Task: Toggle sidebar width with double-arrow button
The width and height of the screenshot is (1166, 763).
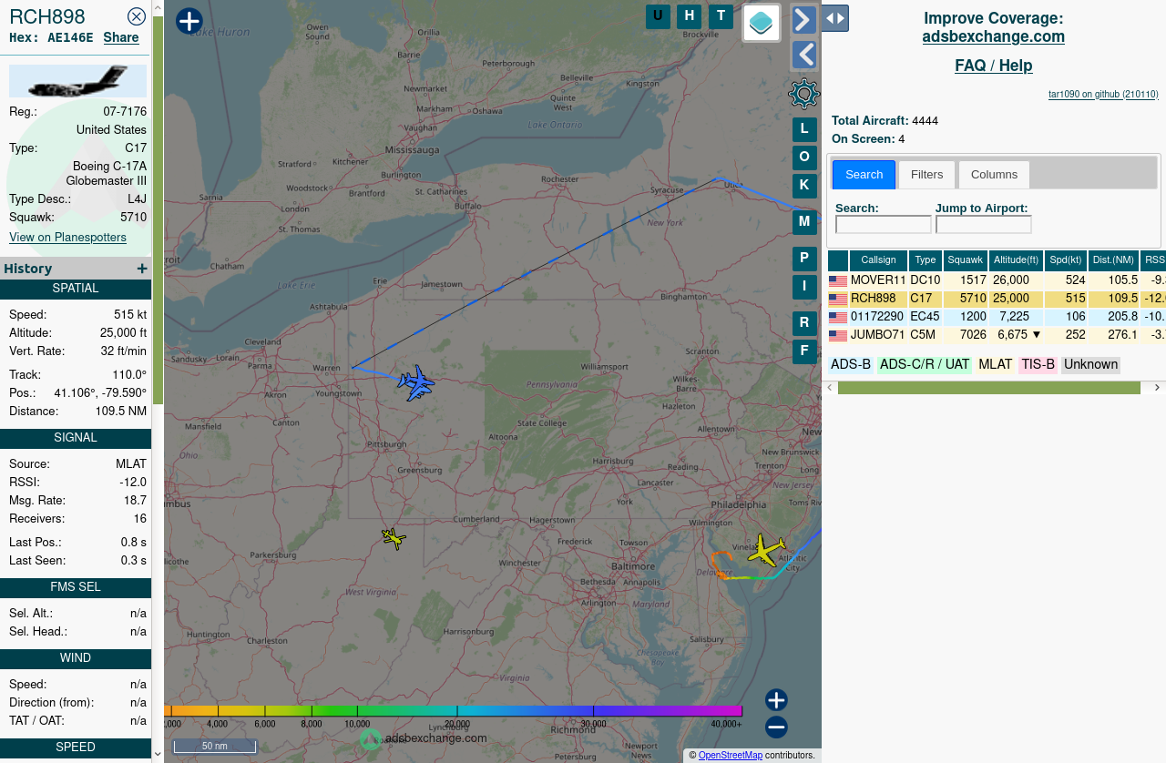Action: (834, 18)
